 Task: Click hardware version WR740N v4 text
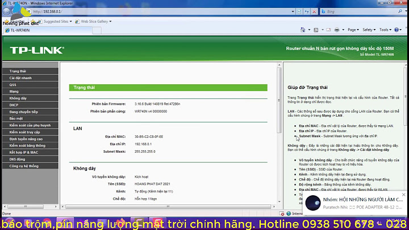151,112
